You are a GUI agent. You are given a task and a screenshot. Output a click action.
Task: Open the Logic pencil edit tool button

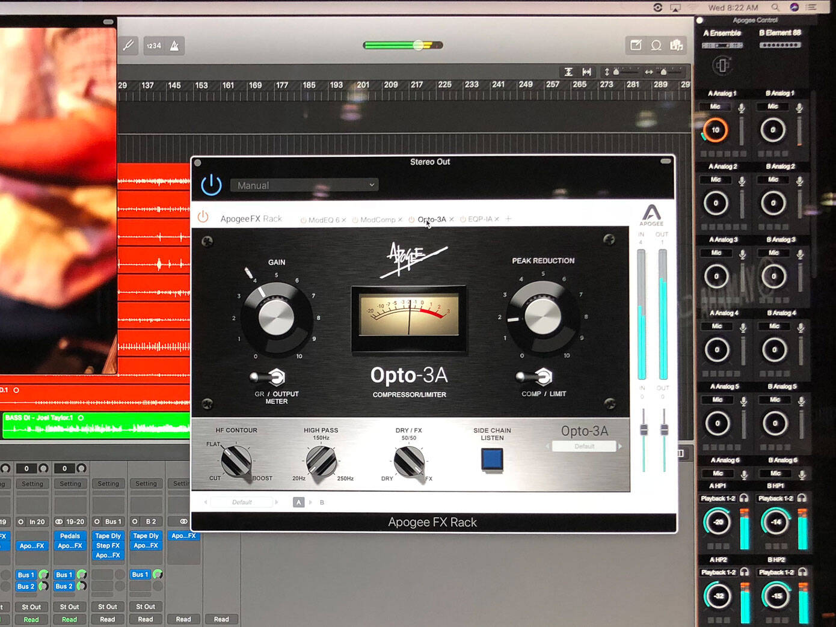point(129,46)
